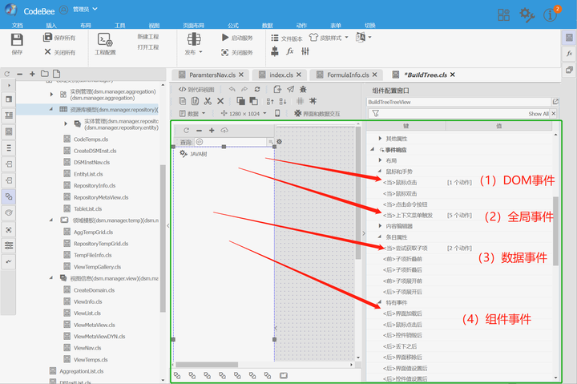Click the info icon with notification badge
This screenshot has height=384, width=577.
click(x=551, y=14)
